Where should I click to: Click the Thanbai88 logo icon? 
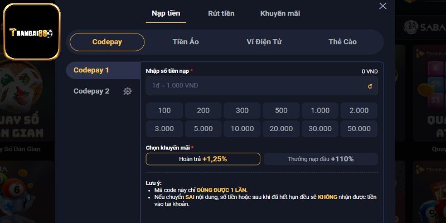(x=32, y=32)
